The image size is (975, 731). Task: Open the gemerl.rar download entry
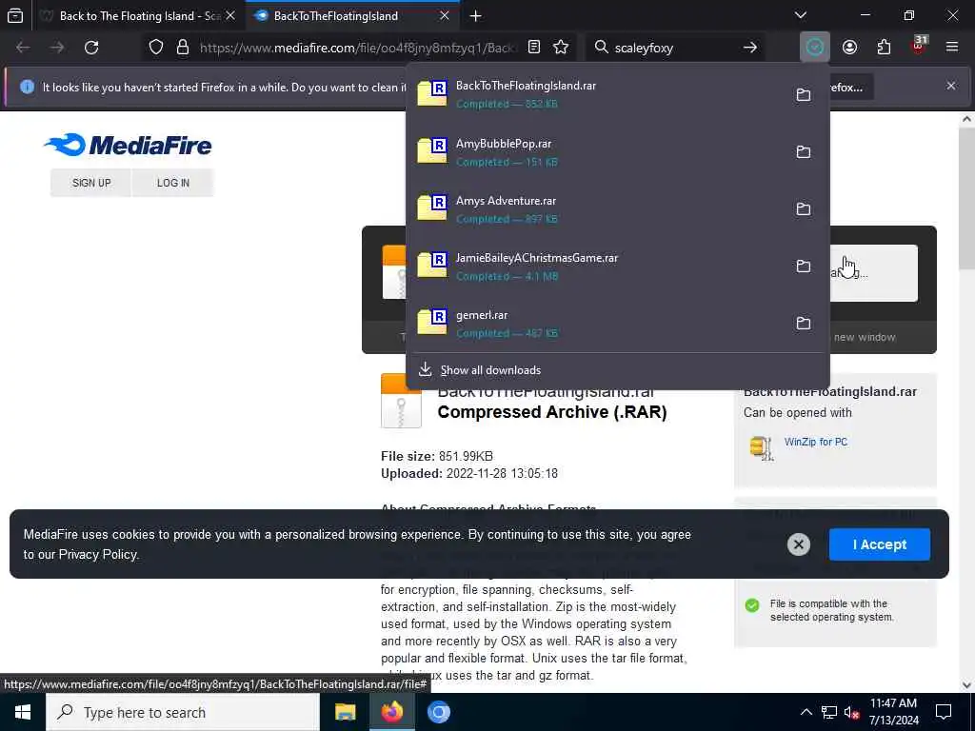tap(597, 324)
